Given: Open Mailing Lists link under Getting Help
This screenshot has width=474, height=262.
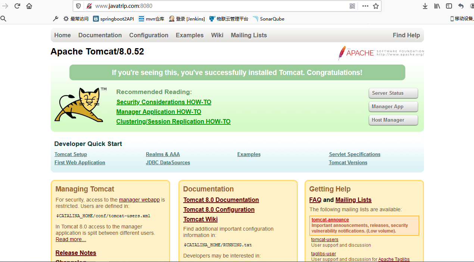Looking at the screenshot, I should coord(353,200).
